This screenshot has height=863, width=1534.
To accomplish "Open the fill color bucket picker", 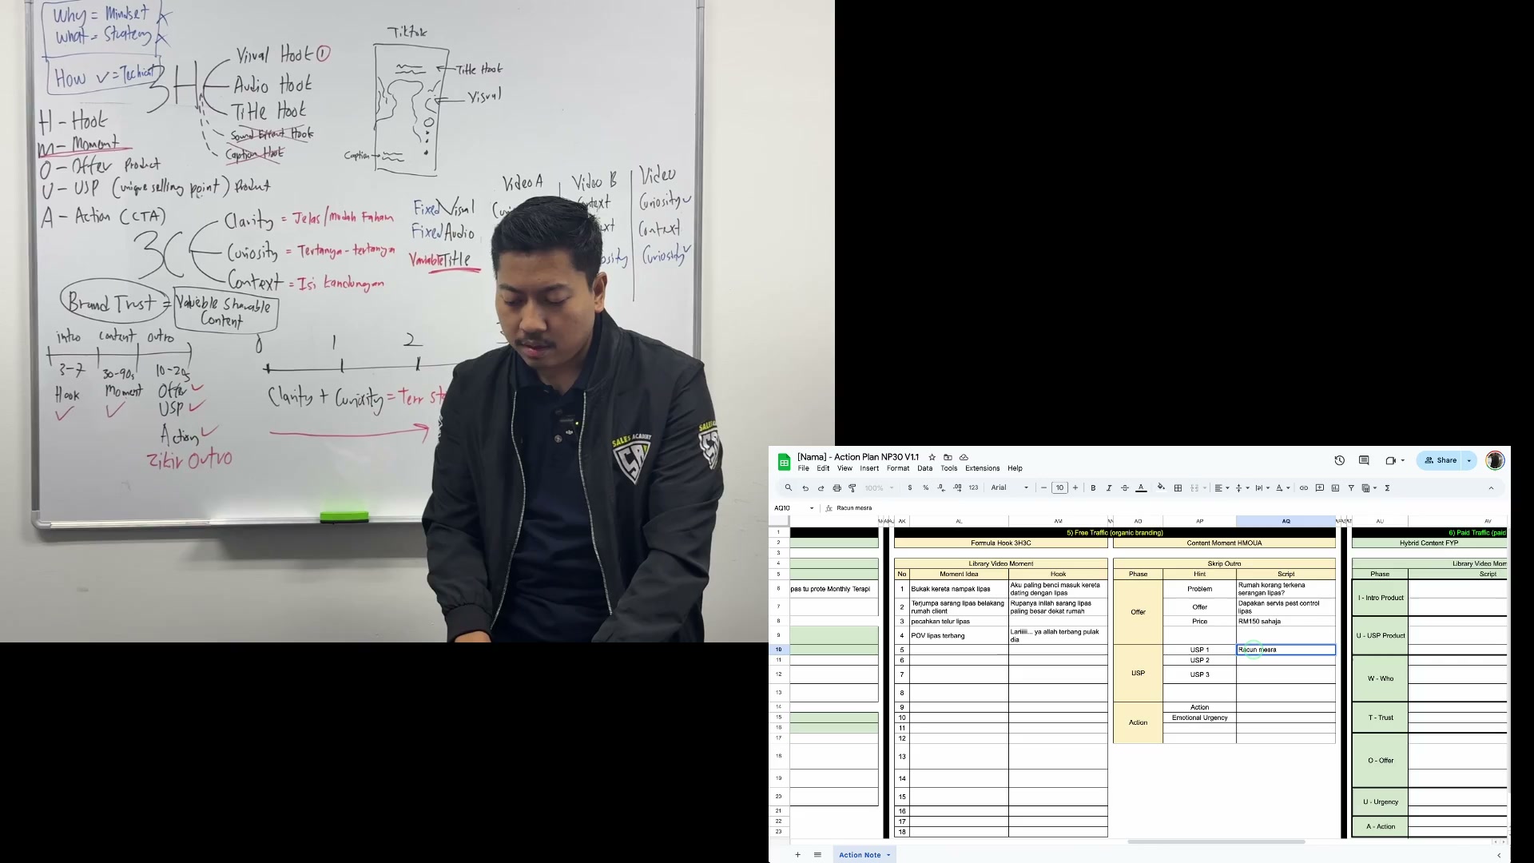I will [1161, 487].
